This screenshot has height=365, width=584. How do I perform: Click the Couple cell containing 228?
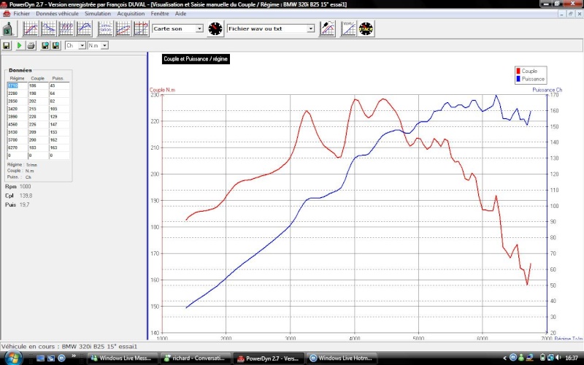click(39, 117)
